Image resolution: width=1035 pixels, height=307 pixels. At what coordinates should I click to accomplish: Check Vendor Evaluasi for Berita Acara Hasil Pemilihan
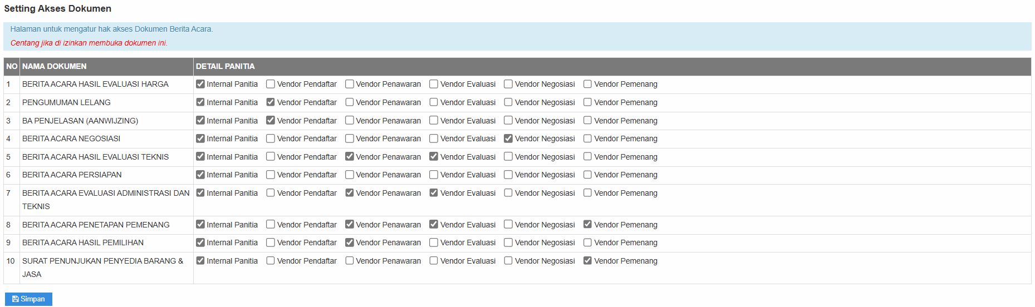434,242
